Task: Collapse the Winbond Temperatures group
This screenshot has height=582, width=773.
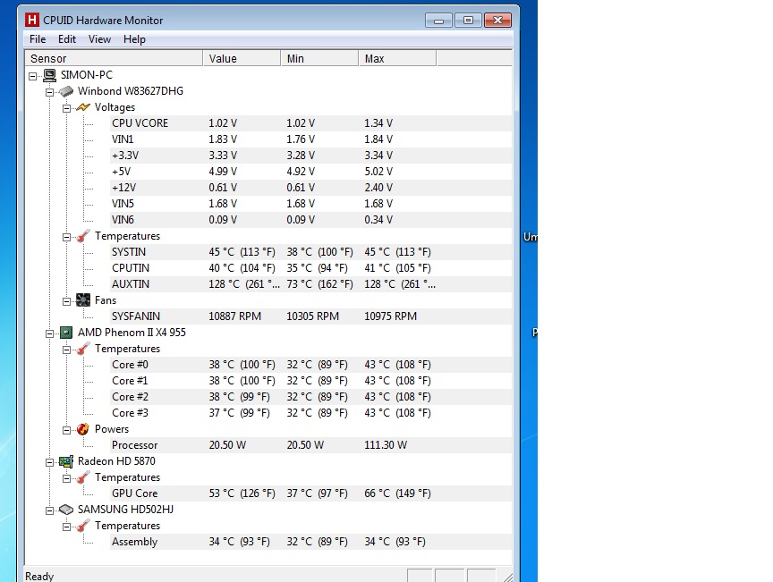Action: pos(66,237)
